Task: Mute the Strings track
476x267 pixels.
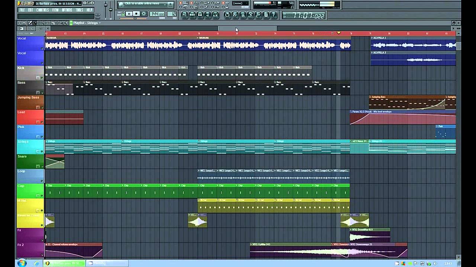Action: [x=42, y=152]
